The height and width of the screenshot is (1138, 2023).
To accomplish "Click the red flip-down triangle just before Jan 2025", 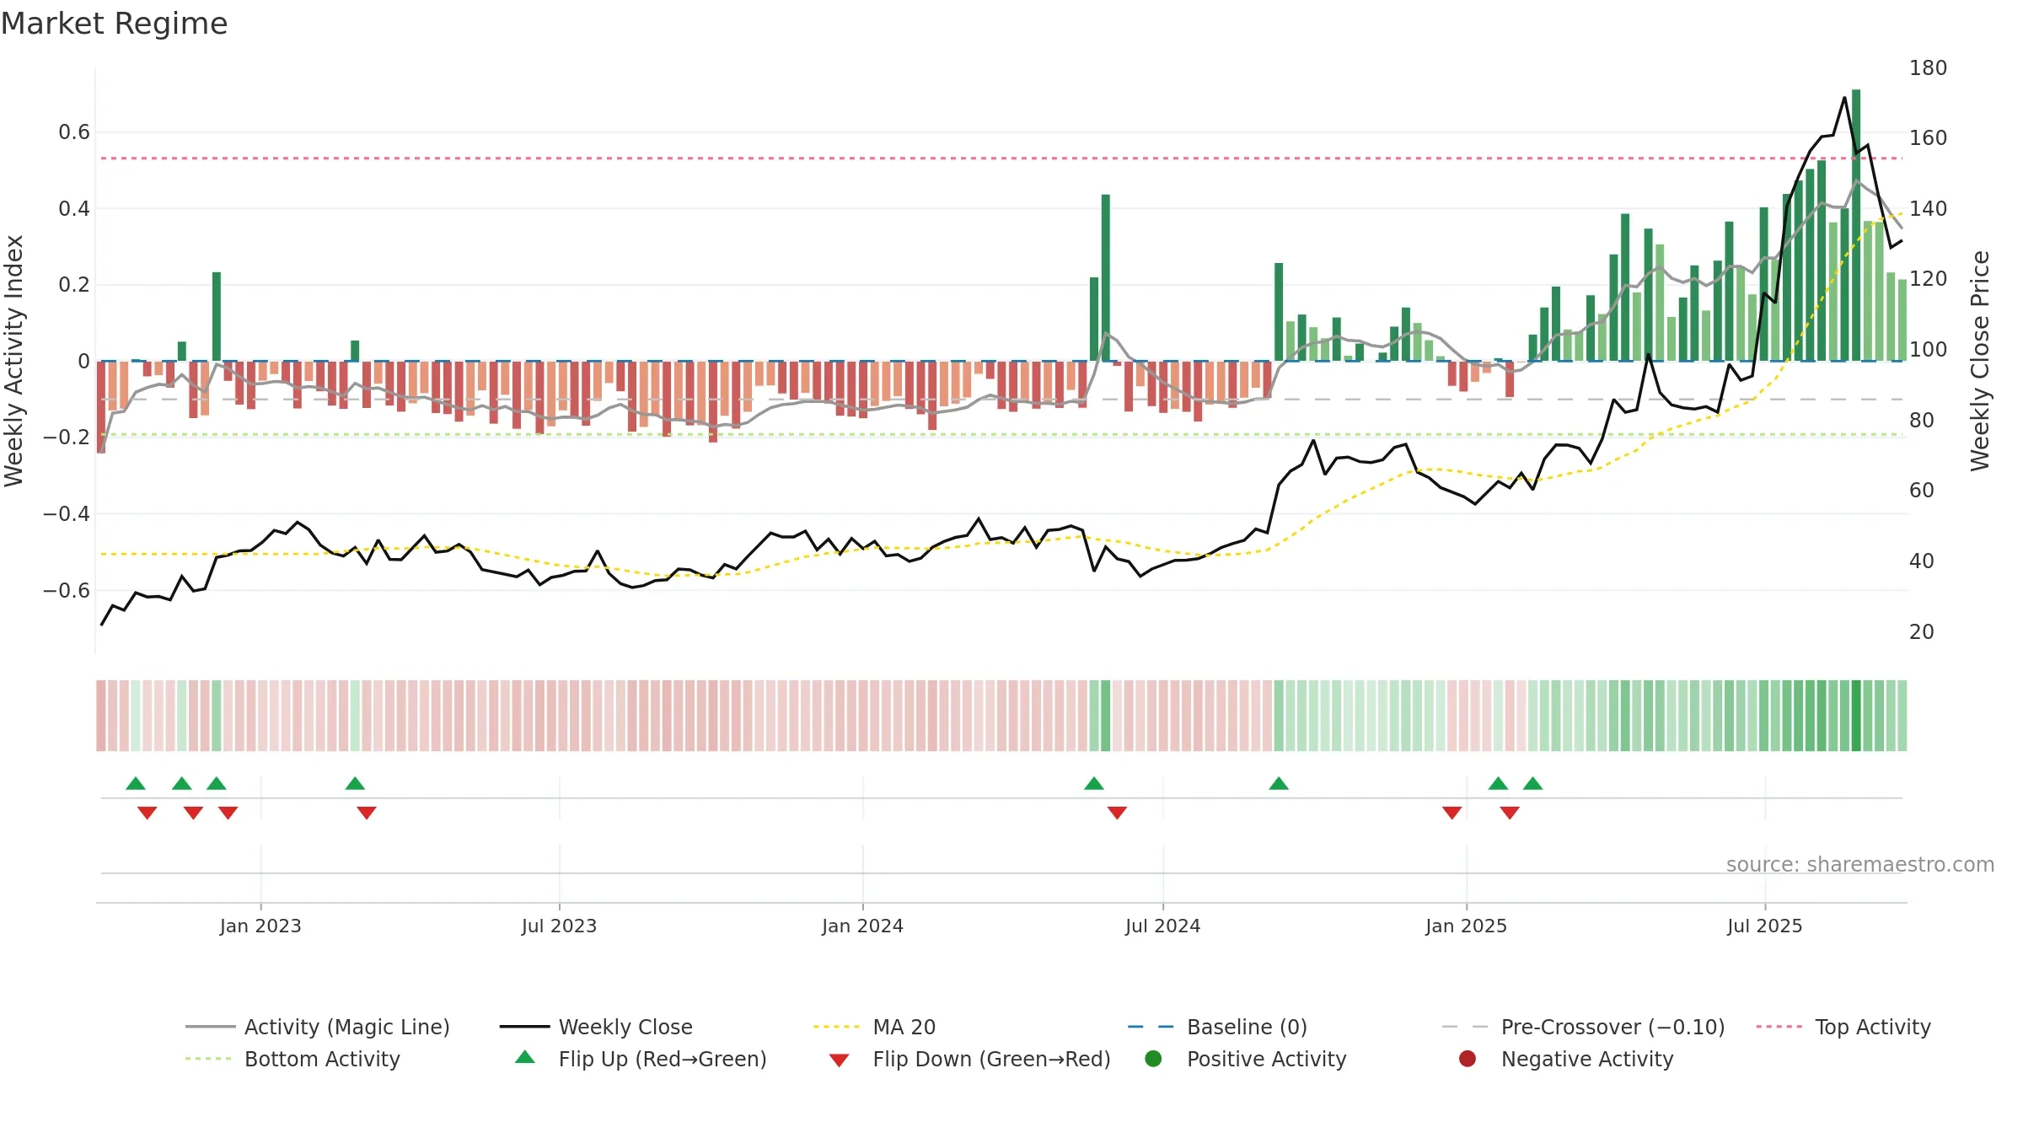I will pos(1452,813).
